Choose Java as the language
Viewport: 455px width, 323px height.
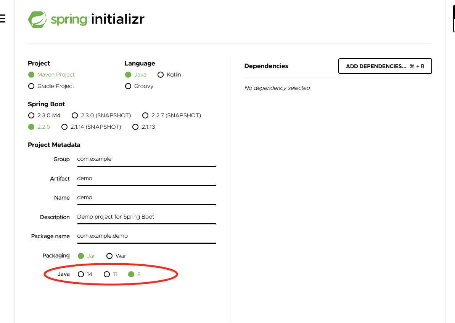pyautogui.click(x=128, y=75)
